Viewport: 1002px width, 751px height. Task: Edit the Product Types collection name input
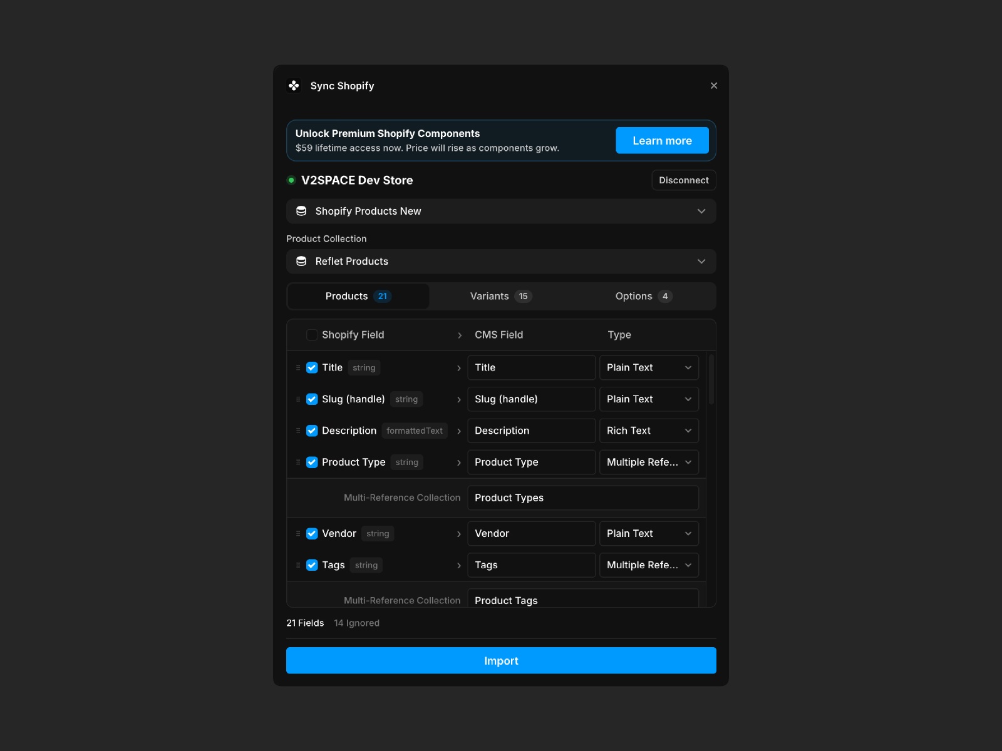[583, 498]
